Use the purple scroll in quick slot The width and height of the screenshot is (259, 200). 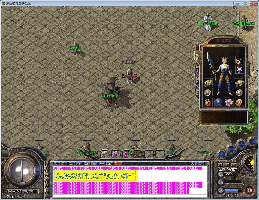pyautogui.click(x=115, y=155)
